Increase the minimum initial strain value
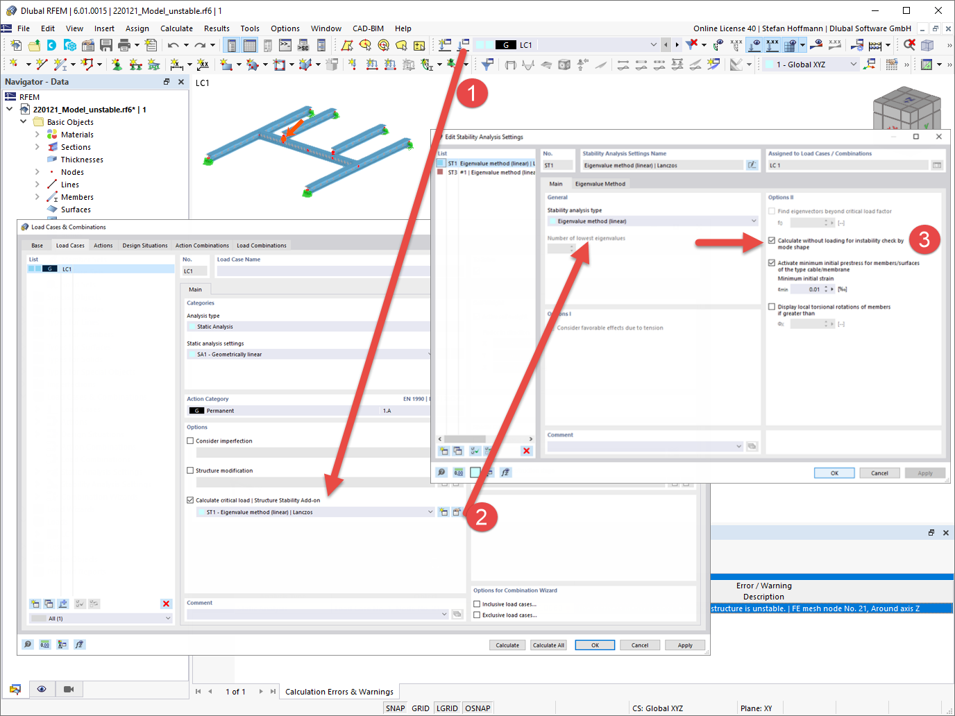Screen dimensions: 955x716 pos(826,286)
